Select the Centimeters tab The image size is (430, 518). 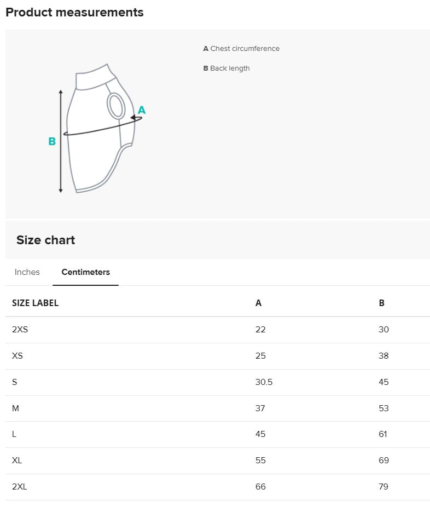click(85, 272)
